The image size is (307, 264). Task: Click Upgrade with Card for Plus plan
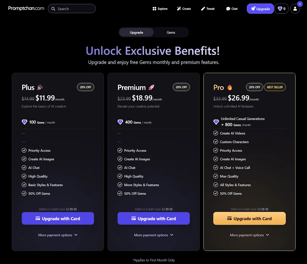tap(58, 218)
